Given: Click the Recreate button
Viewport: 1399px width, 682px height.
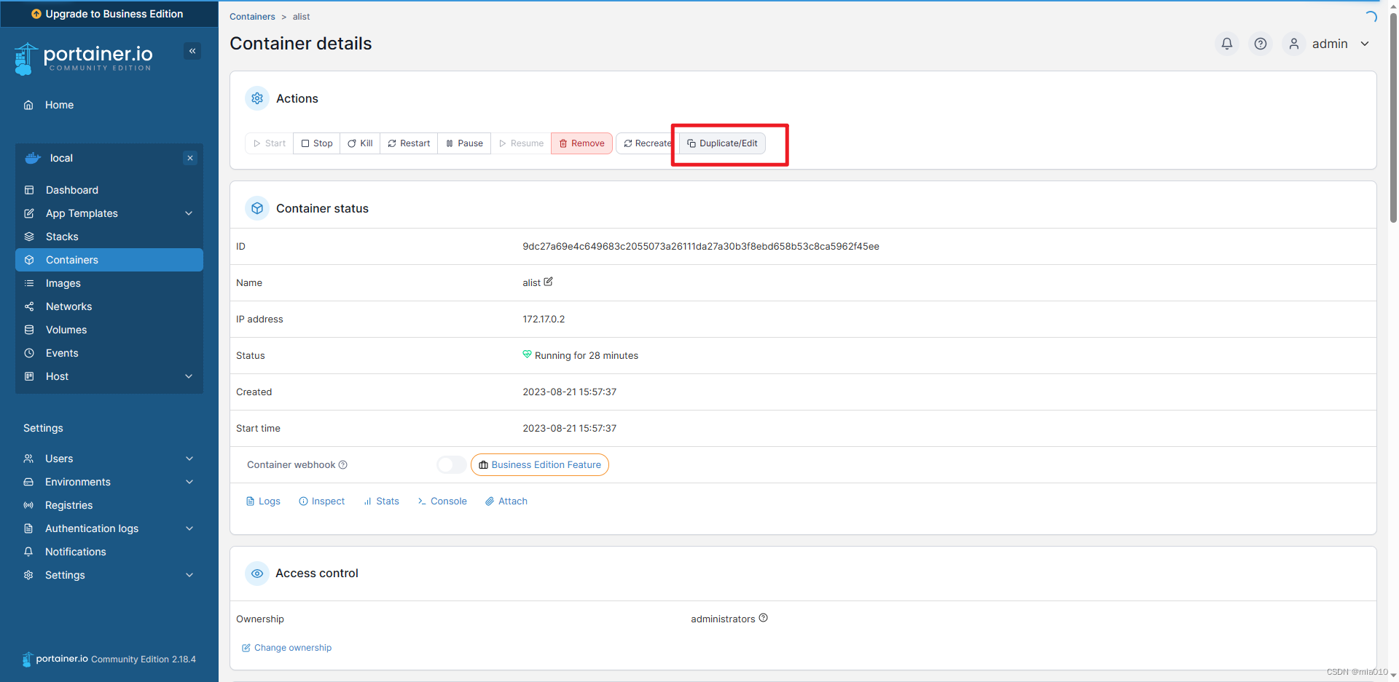Looking at the screenshot, I should (x=648, y=143).
